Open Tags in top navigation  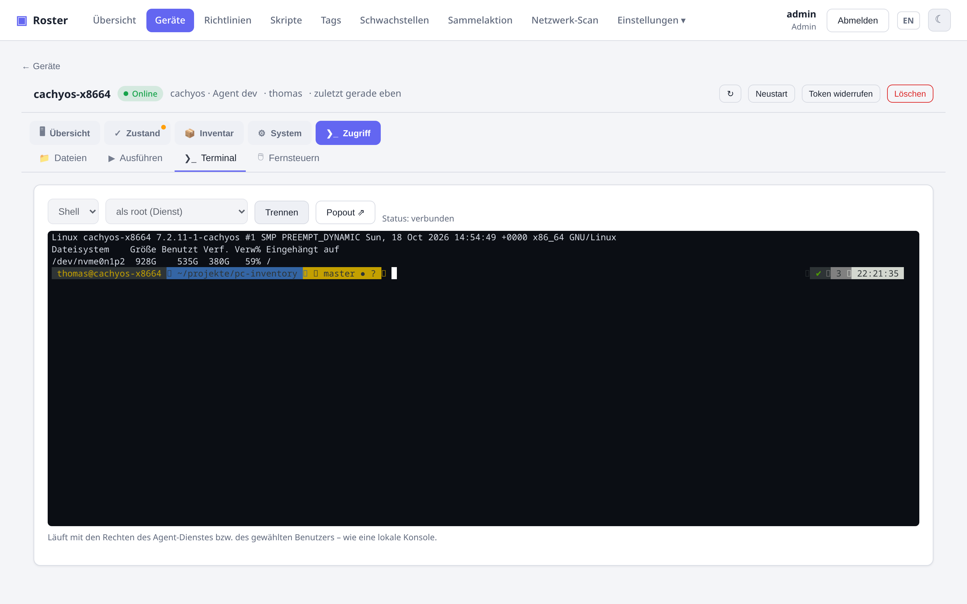click(x=331, y=20)
